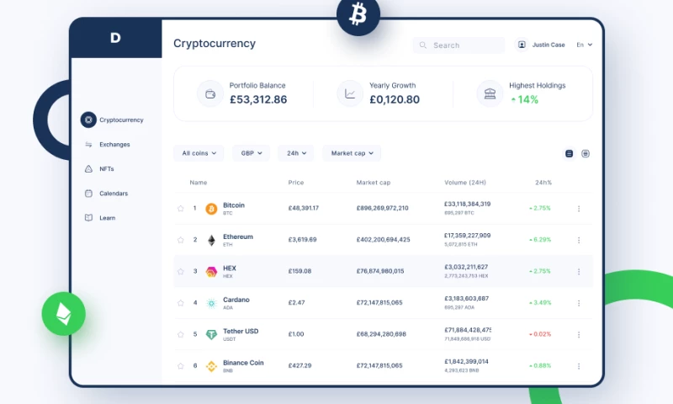
Task: Click the Tether USD coin logo
Action: (x=211, y=334)
